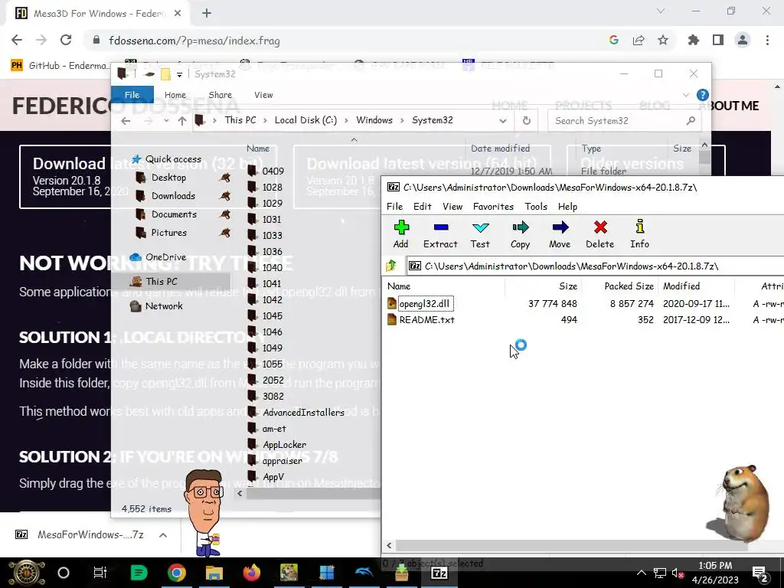The height and width of the screenshot is (588, 784).
Task: Click the Explorer back arrow
Action: click(x=126, y=121)
